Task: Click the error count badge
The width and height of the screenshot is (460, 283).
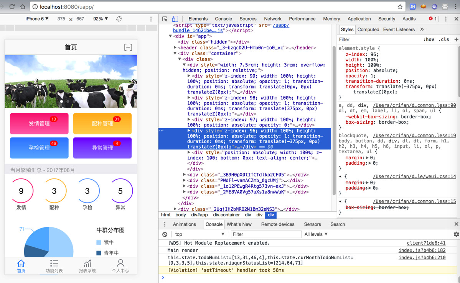Action: pos(433,19)
